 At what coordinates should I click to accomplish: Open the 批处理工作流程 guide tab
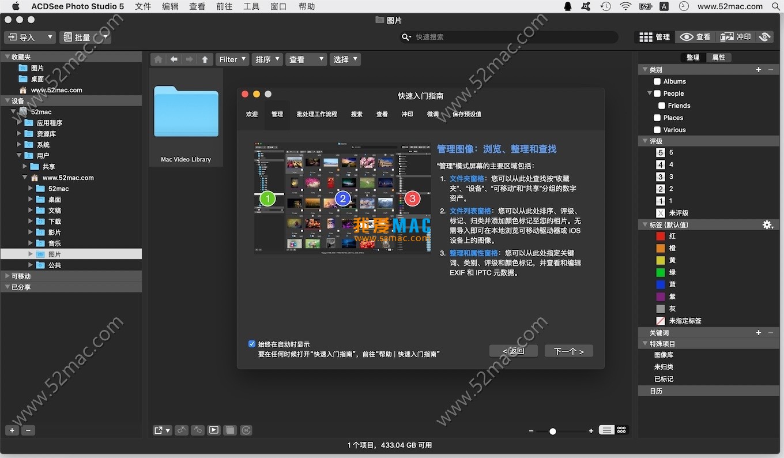[317, 114]
